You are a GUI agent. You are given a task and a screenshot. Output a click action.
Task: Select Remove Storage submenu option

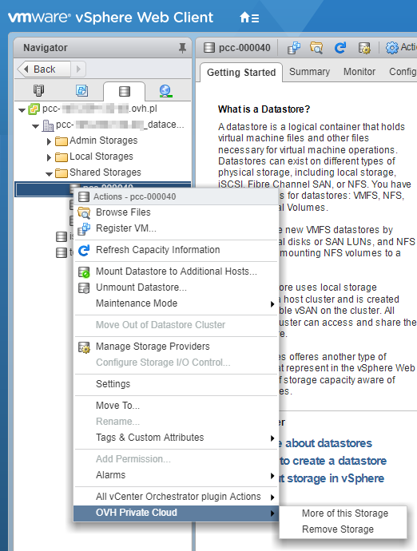(343, 529)
